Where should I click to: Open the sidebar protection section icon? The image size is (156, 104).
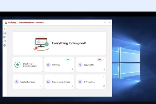[4, 37]
